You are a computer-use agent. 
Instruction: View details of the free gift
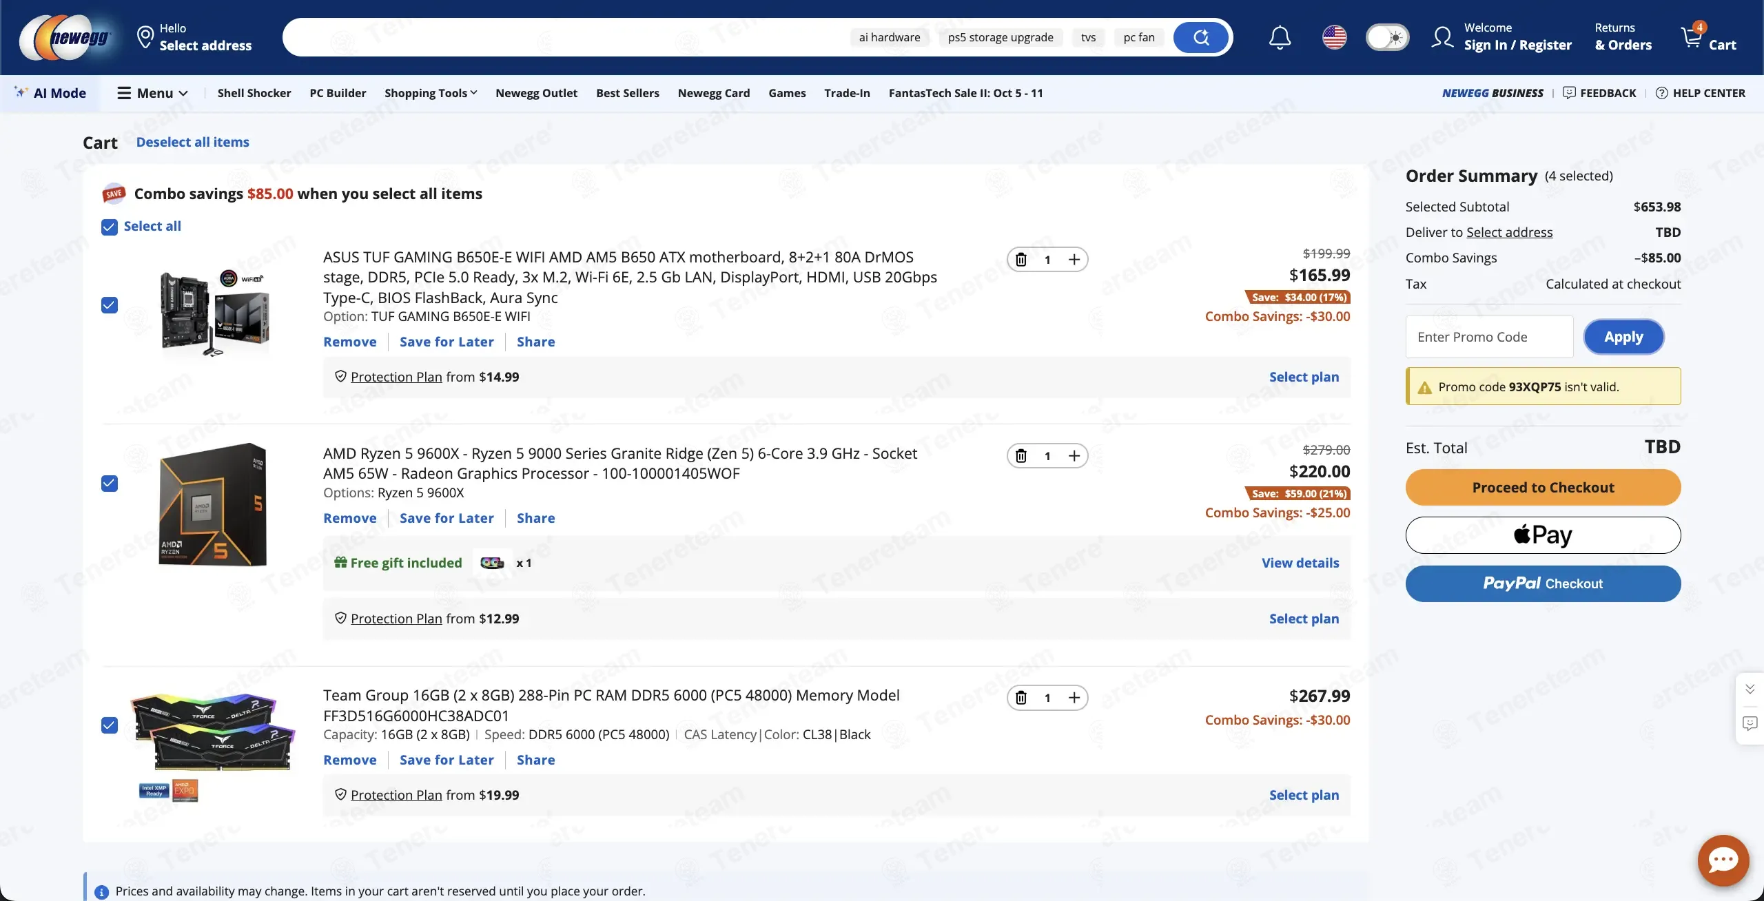tap(1300, 563)
